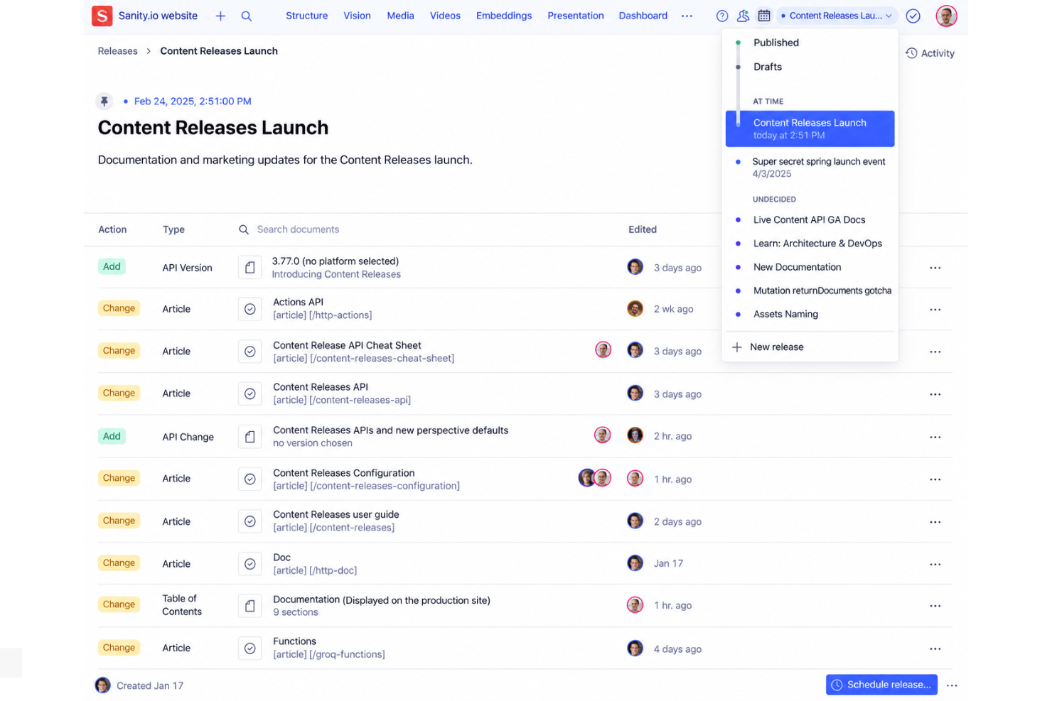Open row menu for Functions article
The image size is (1052, 701).
[935, 648]
